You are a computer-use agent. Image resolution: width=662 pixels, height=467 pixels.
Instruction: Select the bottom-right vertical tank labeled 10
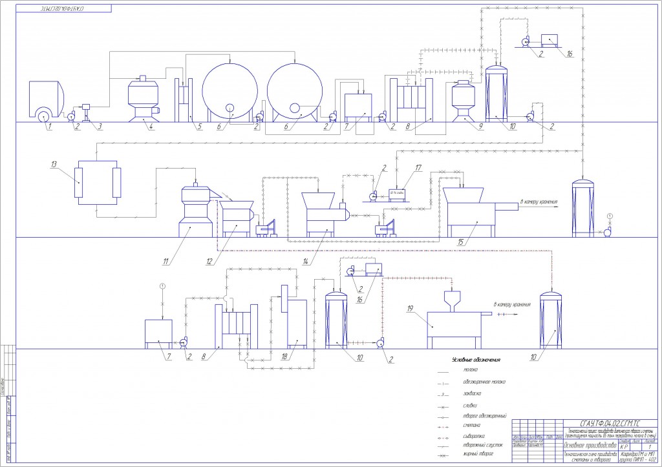[551, 320]
